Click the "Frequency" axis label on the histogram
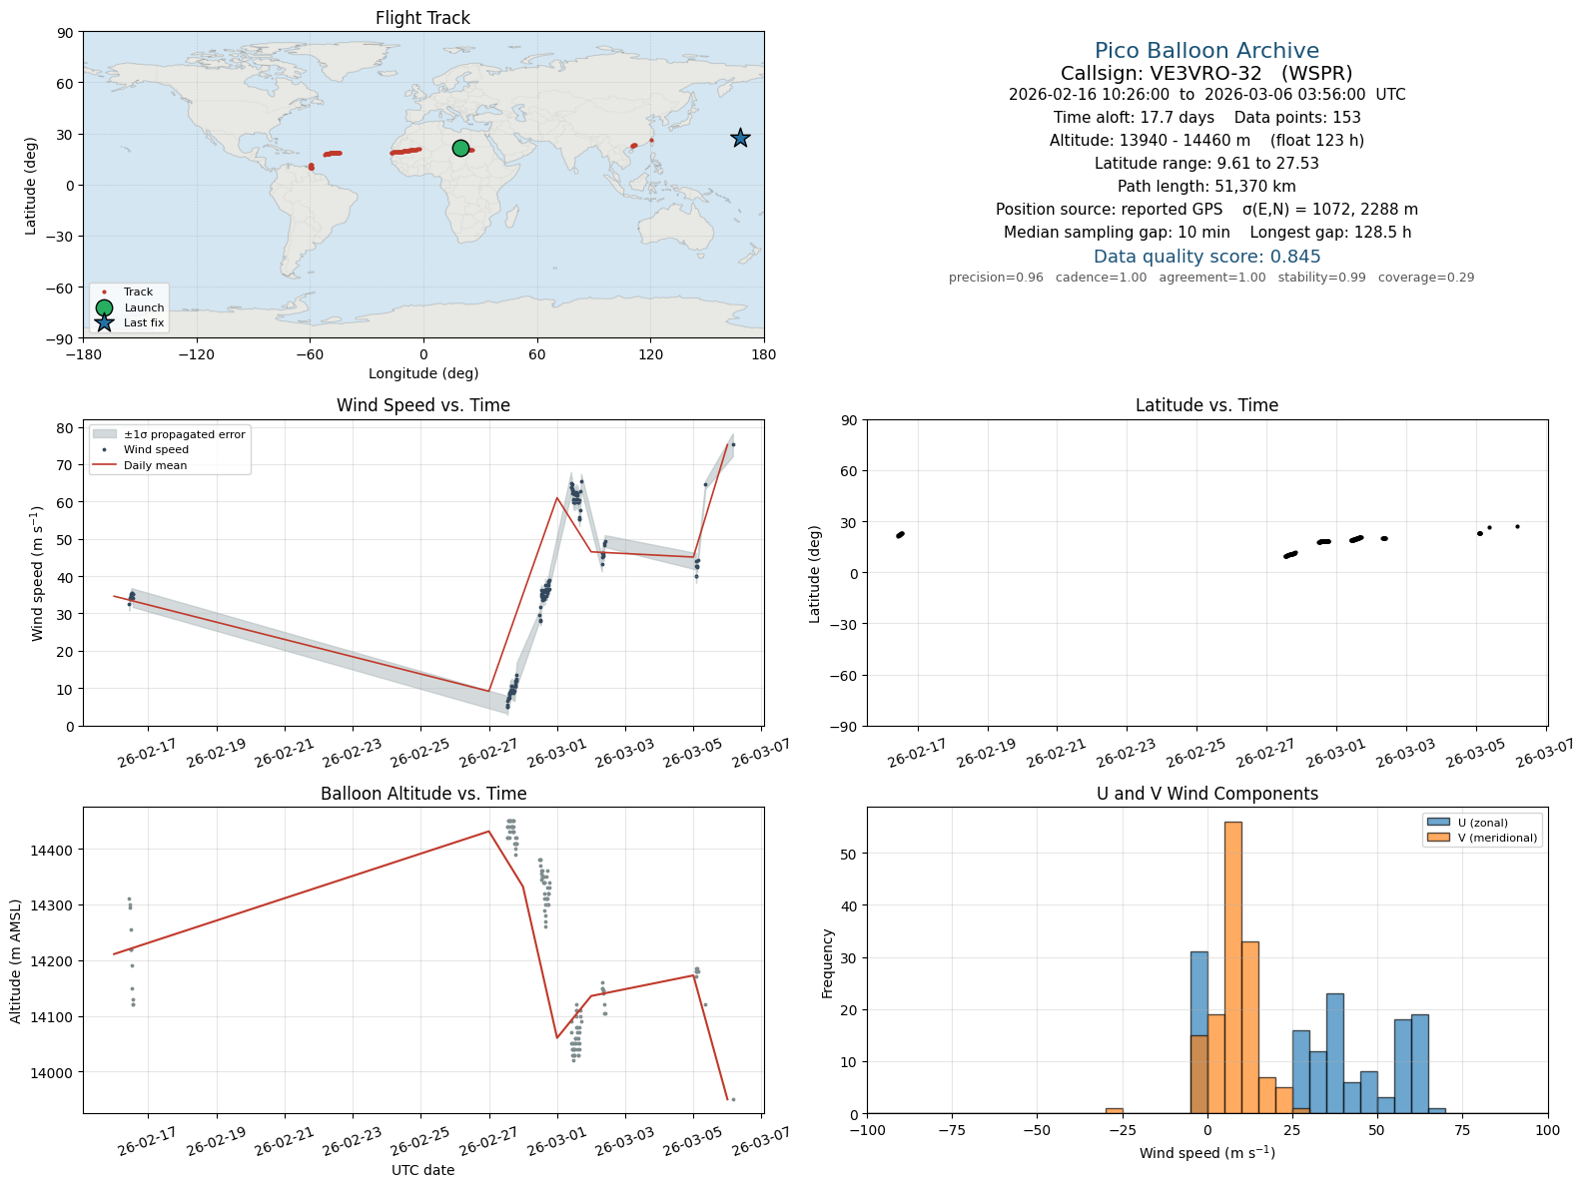Viewport: 1587px width, 1187px height. point(828,963)
